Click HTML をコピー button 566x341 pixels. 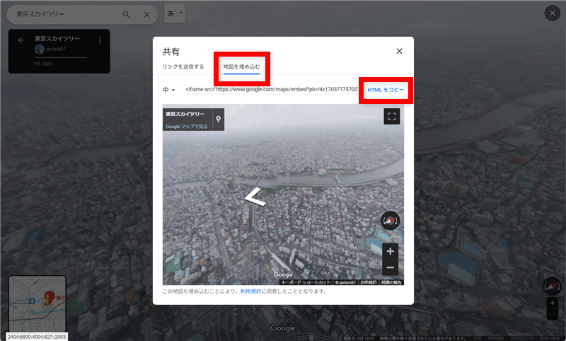click(386, 90)
